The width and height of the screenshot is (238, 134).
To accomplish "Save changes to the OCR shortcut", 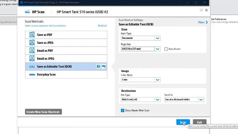I will 98,66.
